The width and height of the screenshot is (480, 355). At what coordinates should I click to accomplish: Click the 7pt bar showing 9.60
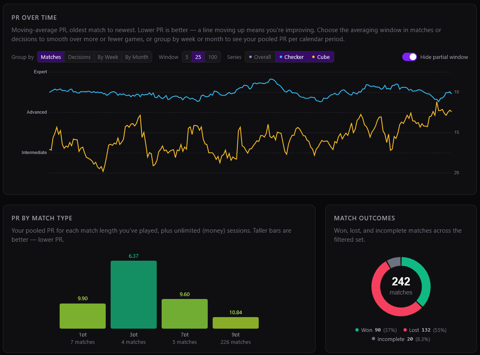185,314
